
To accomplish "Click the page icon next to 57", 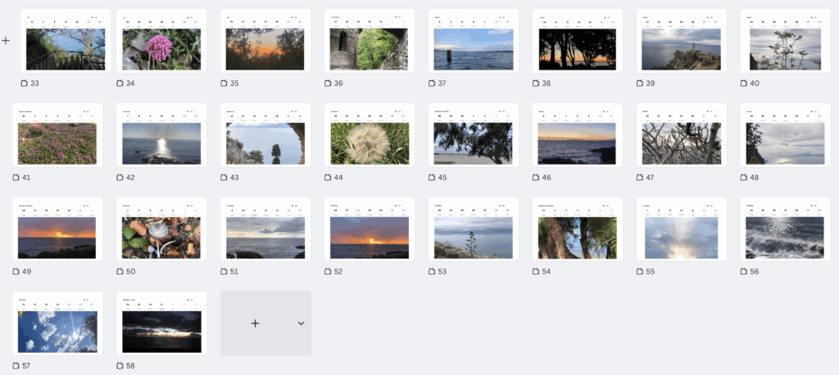I will pos(16,366).
